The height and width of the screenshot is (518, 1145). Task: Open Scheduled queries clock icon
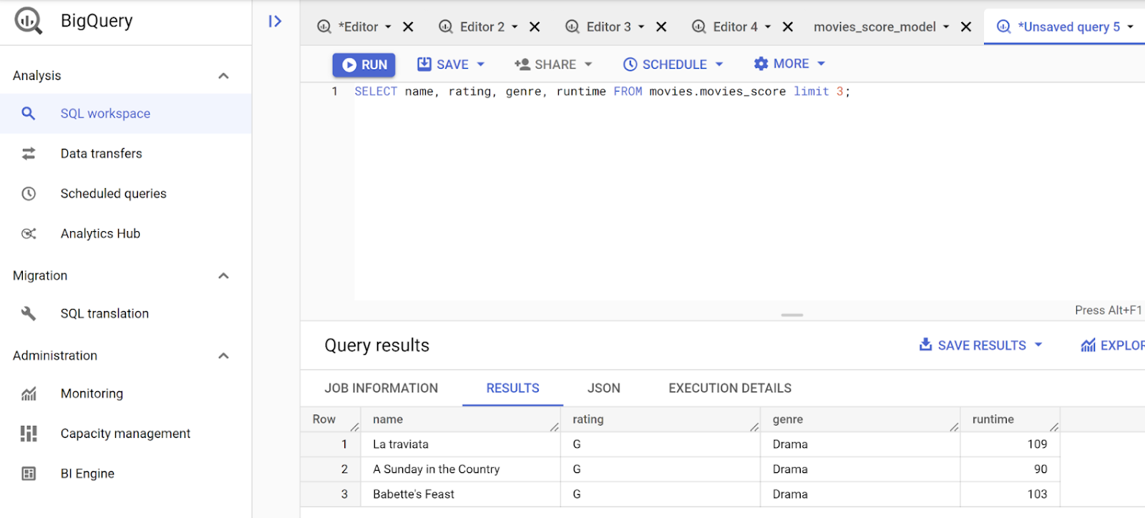click(29, 194)
